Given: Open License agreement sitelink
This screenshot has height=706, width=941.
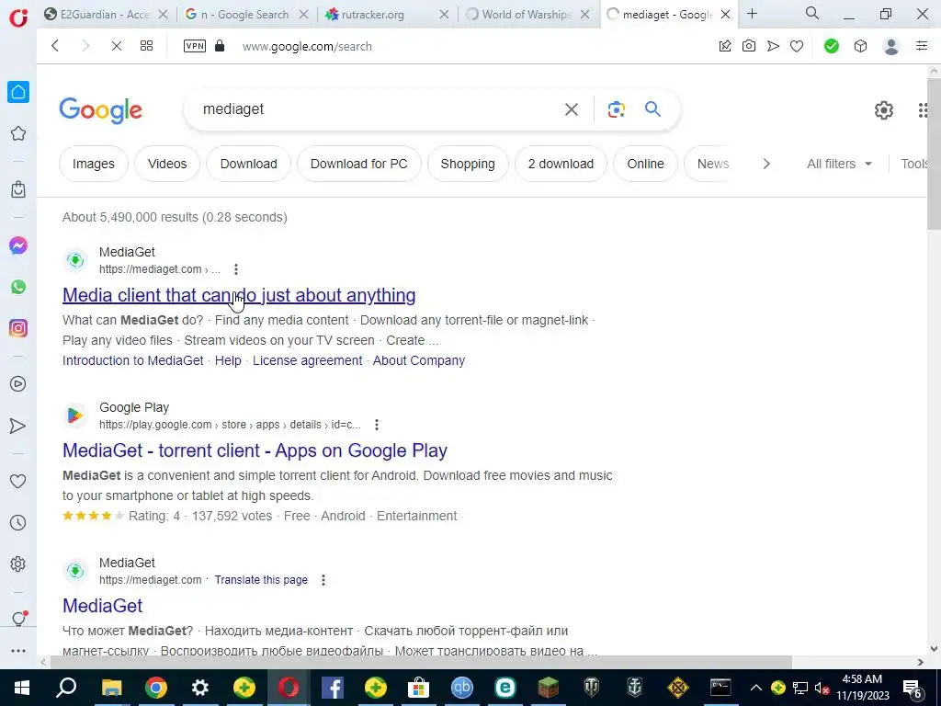Looking at the screenshot, I should [x=307, y=360].
